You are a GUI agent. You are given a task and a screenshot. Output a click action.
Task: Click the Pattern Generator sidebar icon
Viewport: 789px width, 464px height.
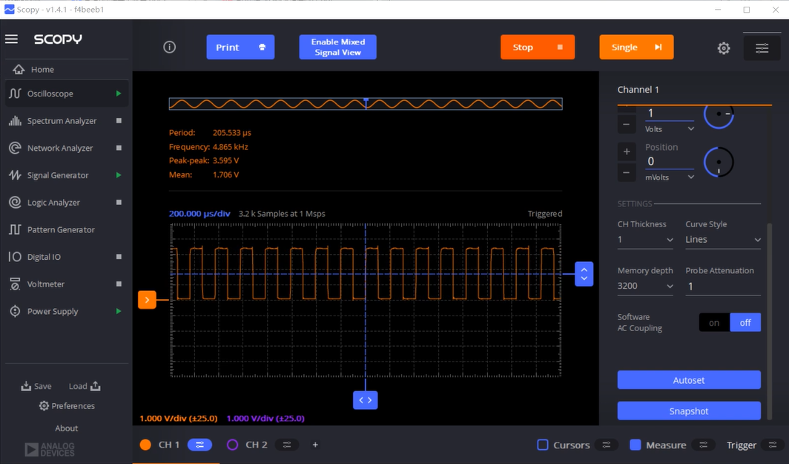15,229
